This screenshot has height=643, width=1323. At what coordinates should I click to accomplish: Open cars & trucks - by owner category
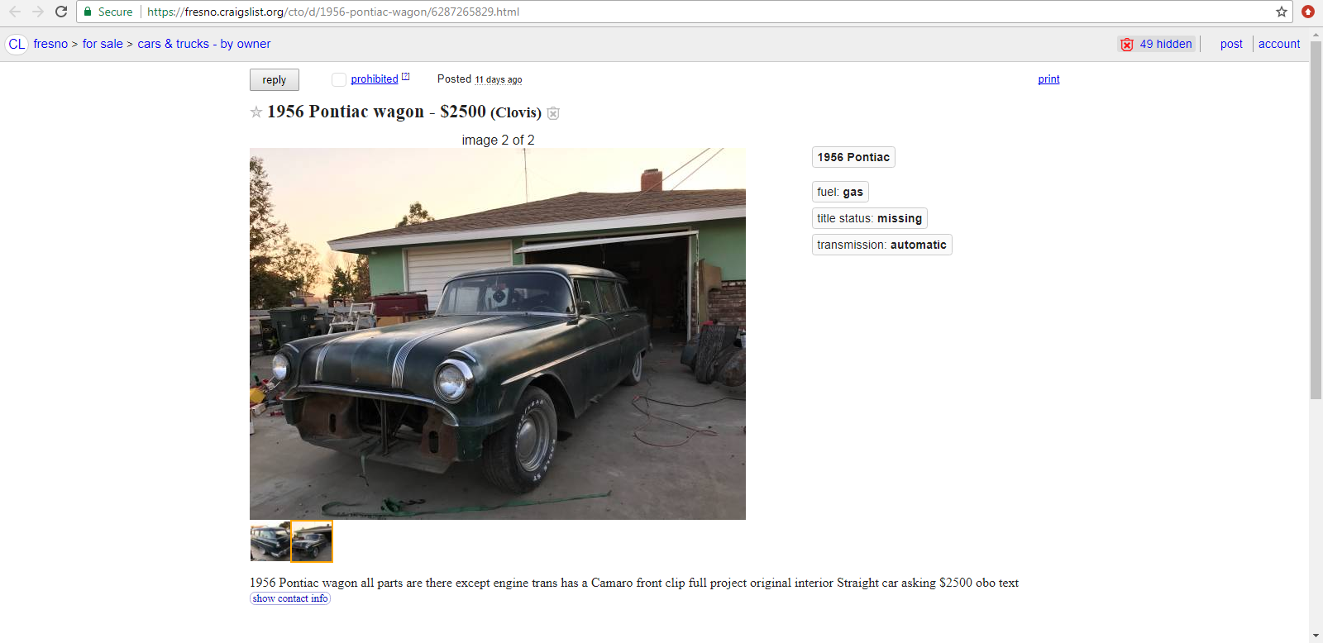(x=204, y=44)
